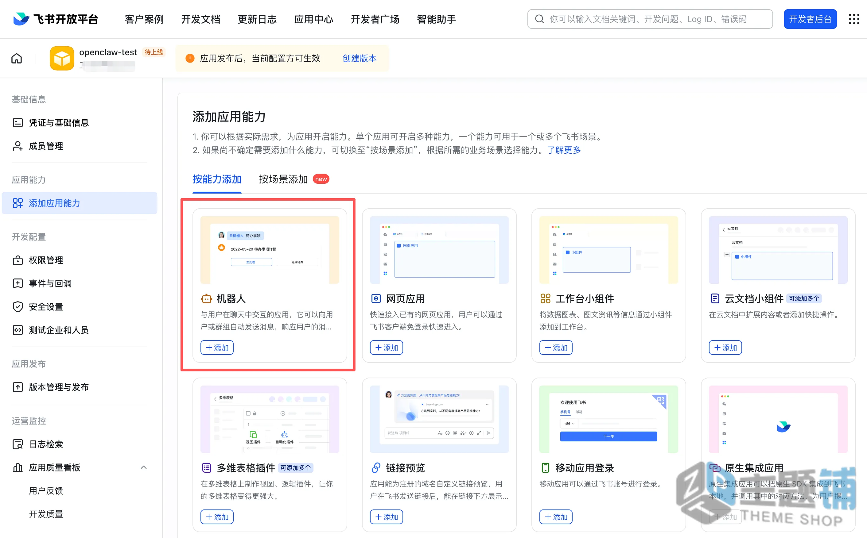The image size is (867, 538).
Task: Click the 日志检索 sidebar icon
Action: point(17,444)
